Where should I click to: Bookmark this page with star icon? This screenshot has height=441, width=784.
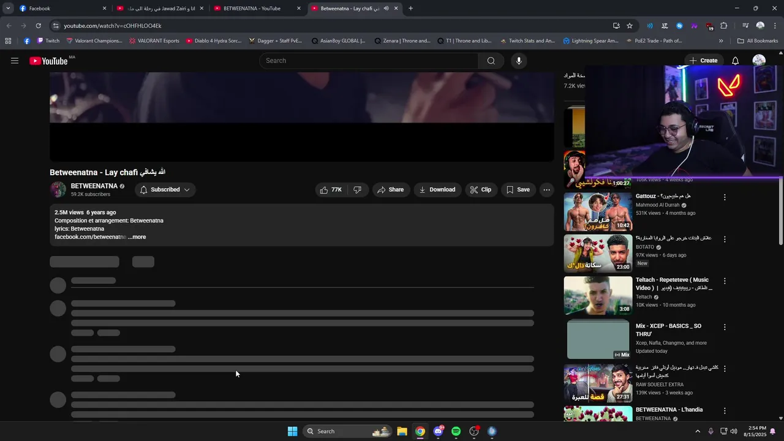pos(630,26)
